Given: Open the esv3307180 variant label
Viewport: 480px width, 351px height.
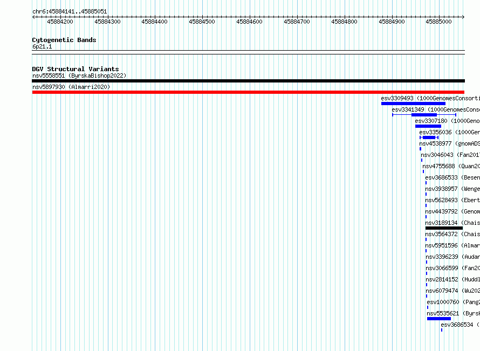Looking at the screenshot, I should tap(448, 121).
